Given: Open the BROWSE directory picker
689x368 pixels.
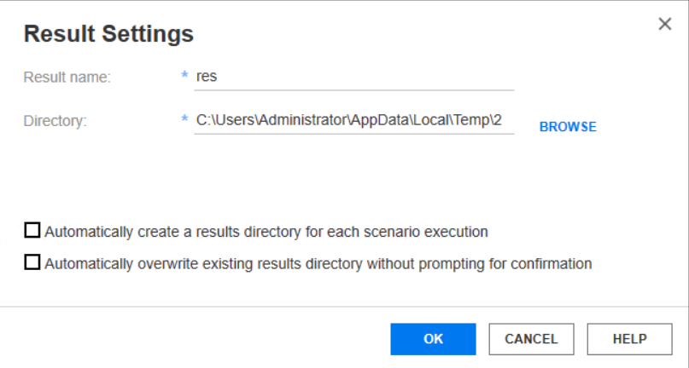Looking at the screenshot, I should [x=568, y=127].
